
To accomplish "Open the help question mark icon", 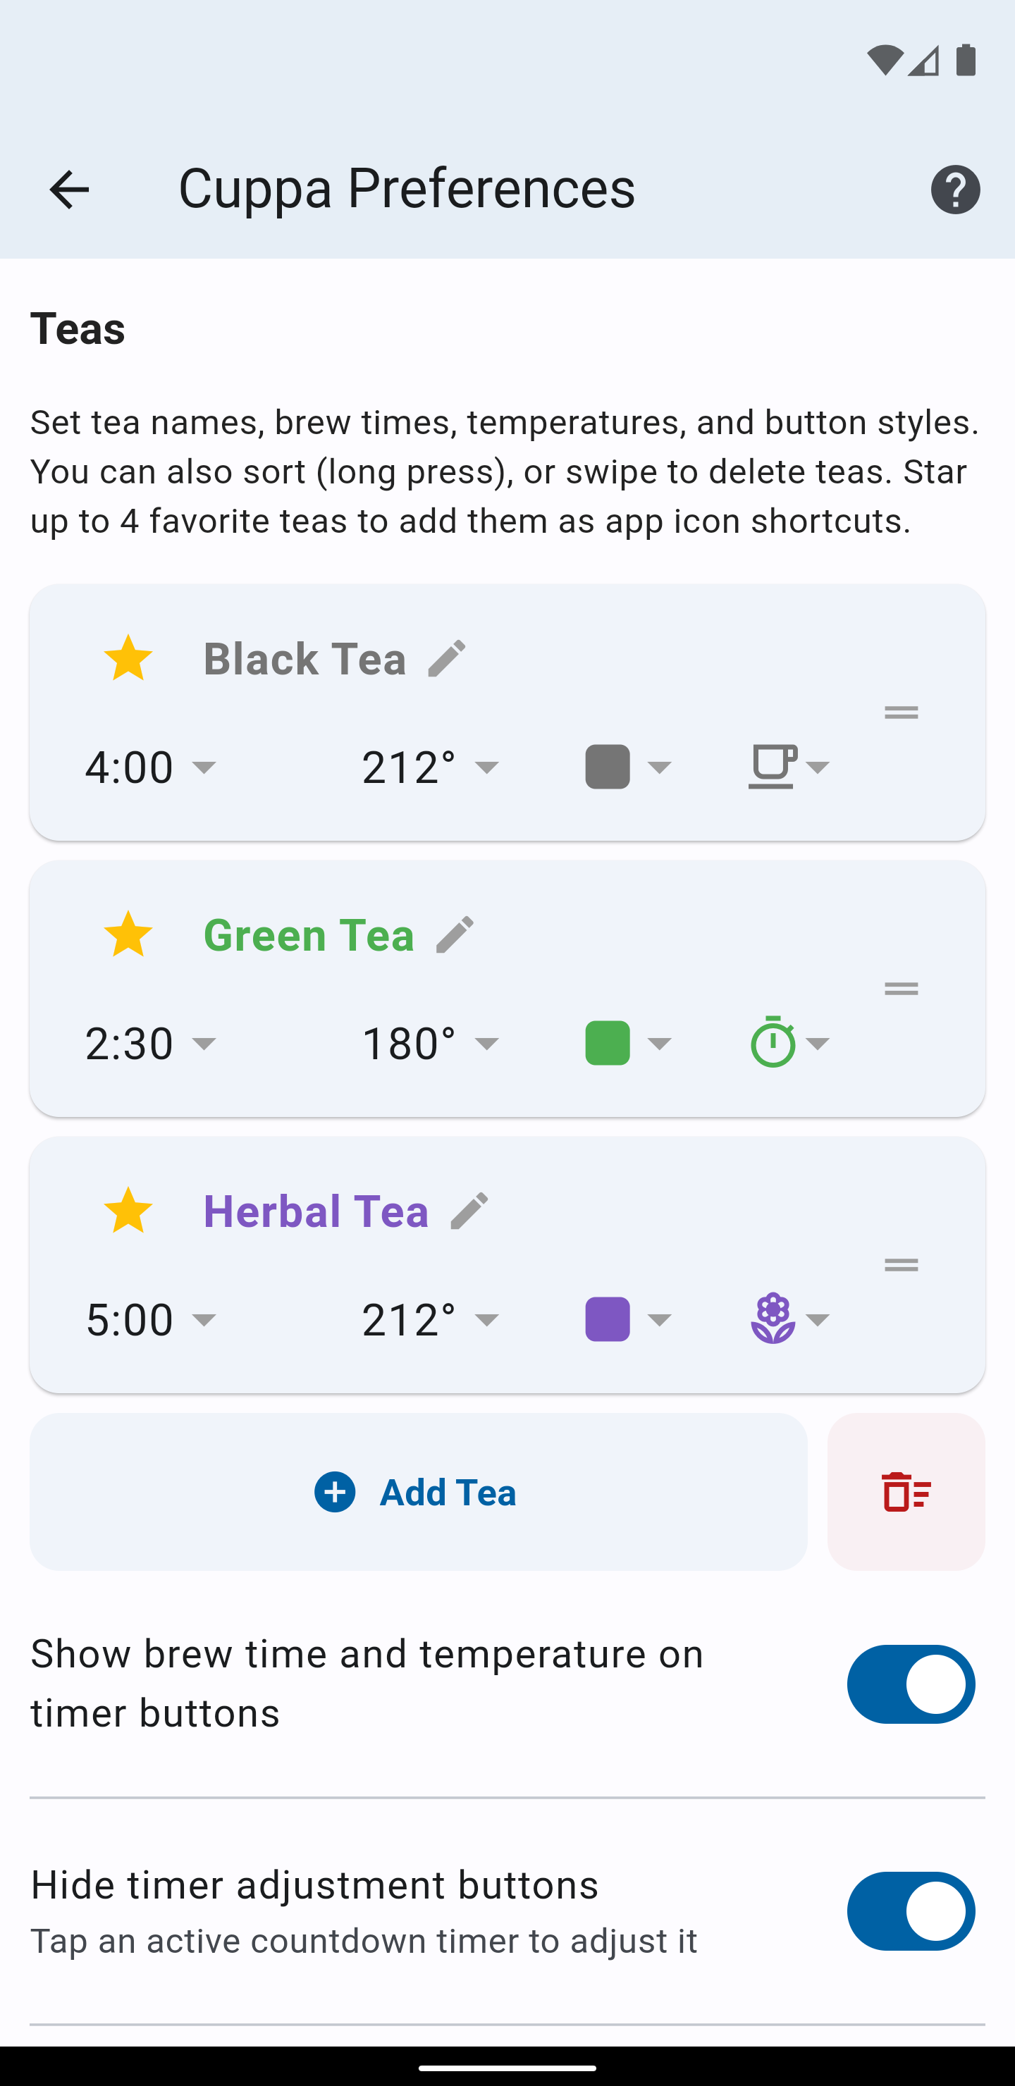I will 955,190.
